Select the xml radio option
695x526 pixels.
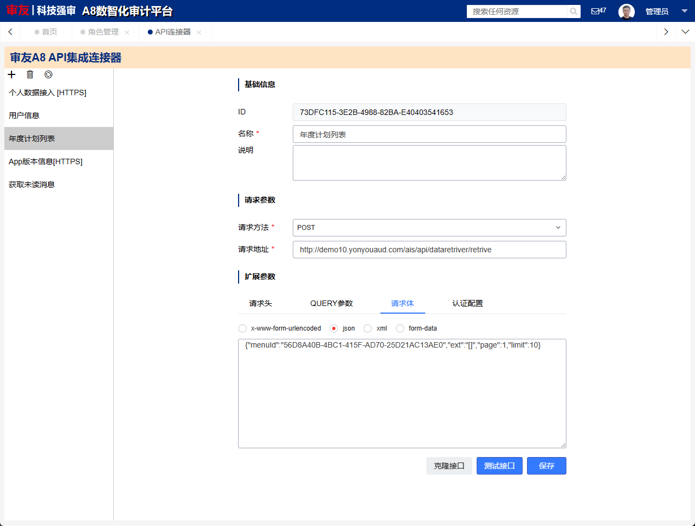(x=368, y=328)
